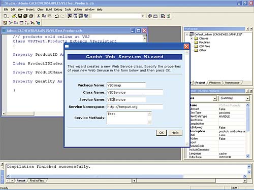Switch to the Namespace tab in Workspace
The height and width of the screenshot is (190, 254).
click(x=232, y=83)
